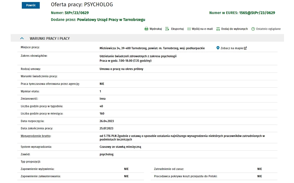Click the cherries icon for Dodaj do wybranych
Screen dimensions: 294x183
point(218,29)
